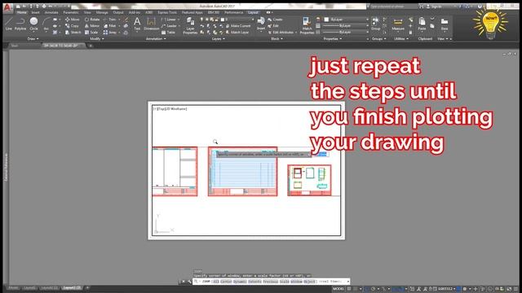Click the Rotate tool
This screenshot has height=293, width=522.
click(x=92, y=20)
